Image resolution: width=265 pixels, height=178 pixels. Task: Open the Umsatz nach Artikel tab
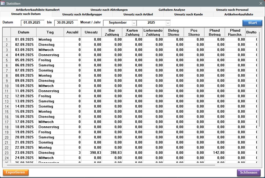point(138,14)
